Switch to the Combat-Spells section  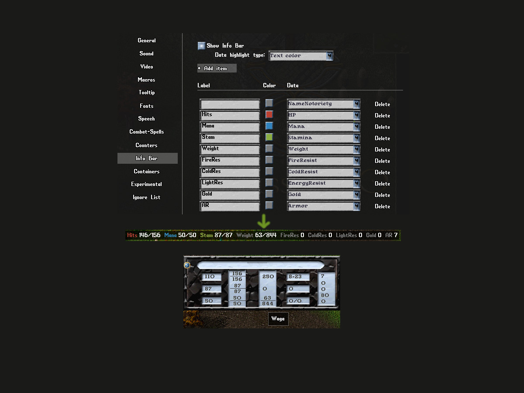click(x=147, y=132)
